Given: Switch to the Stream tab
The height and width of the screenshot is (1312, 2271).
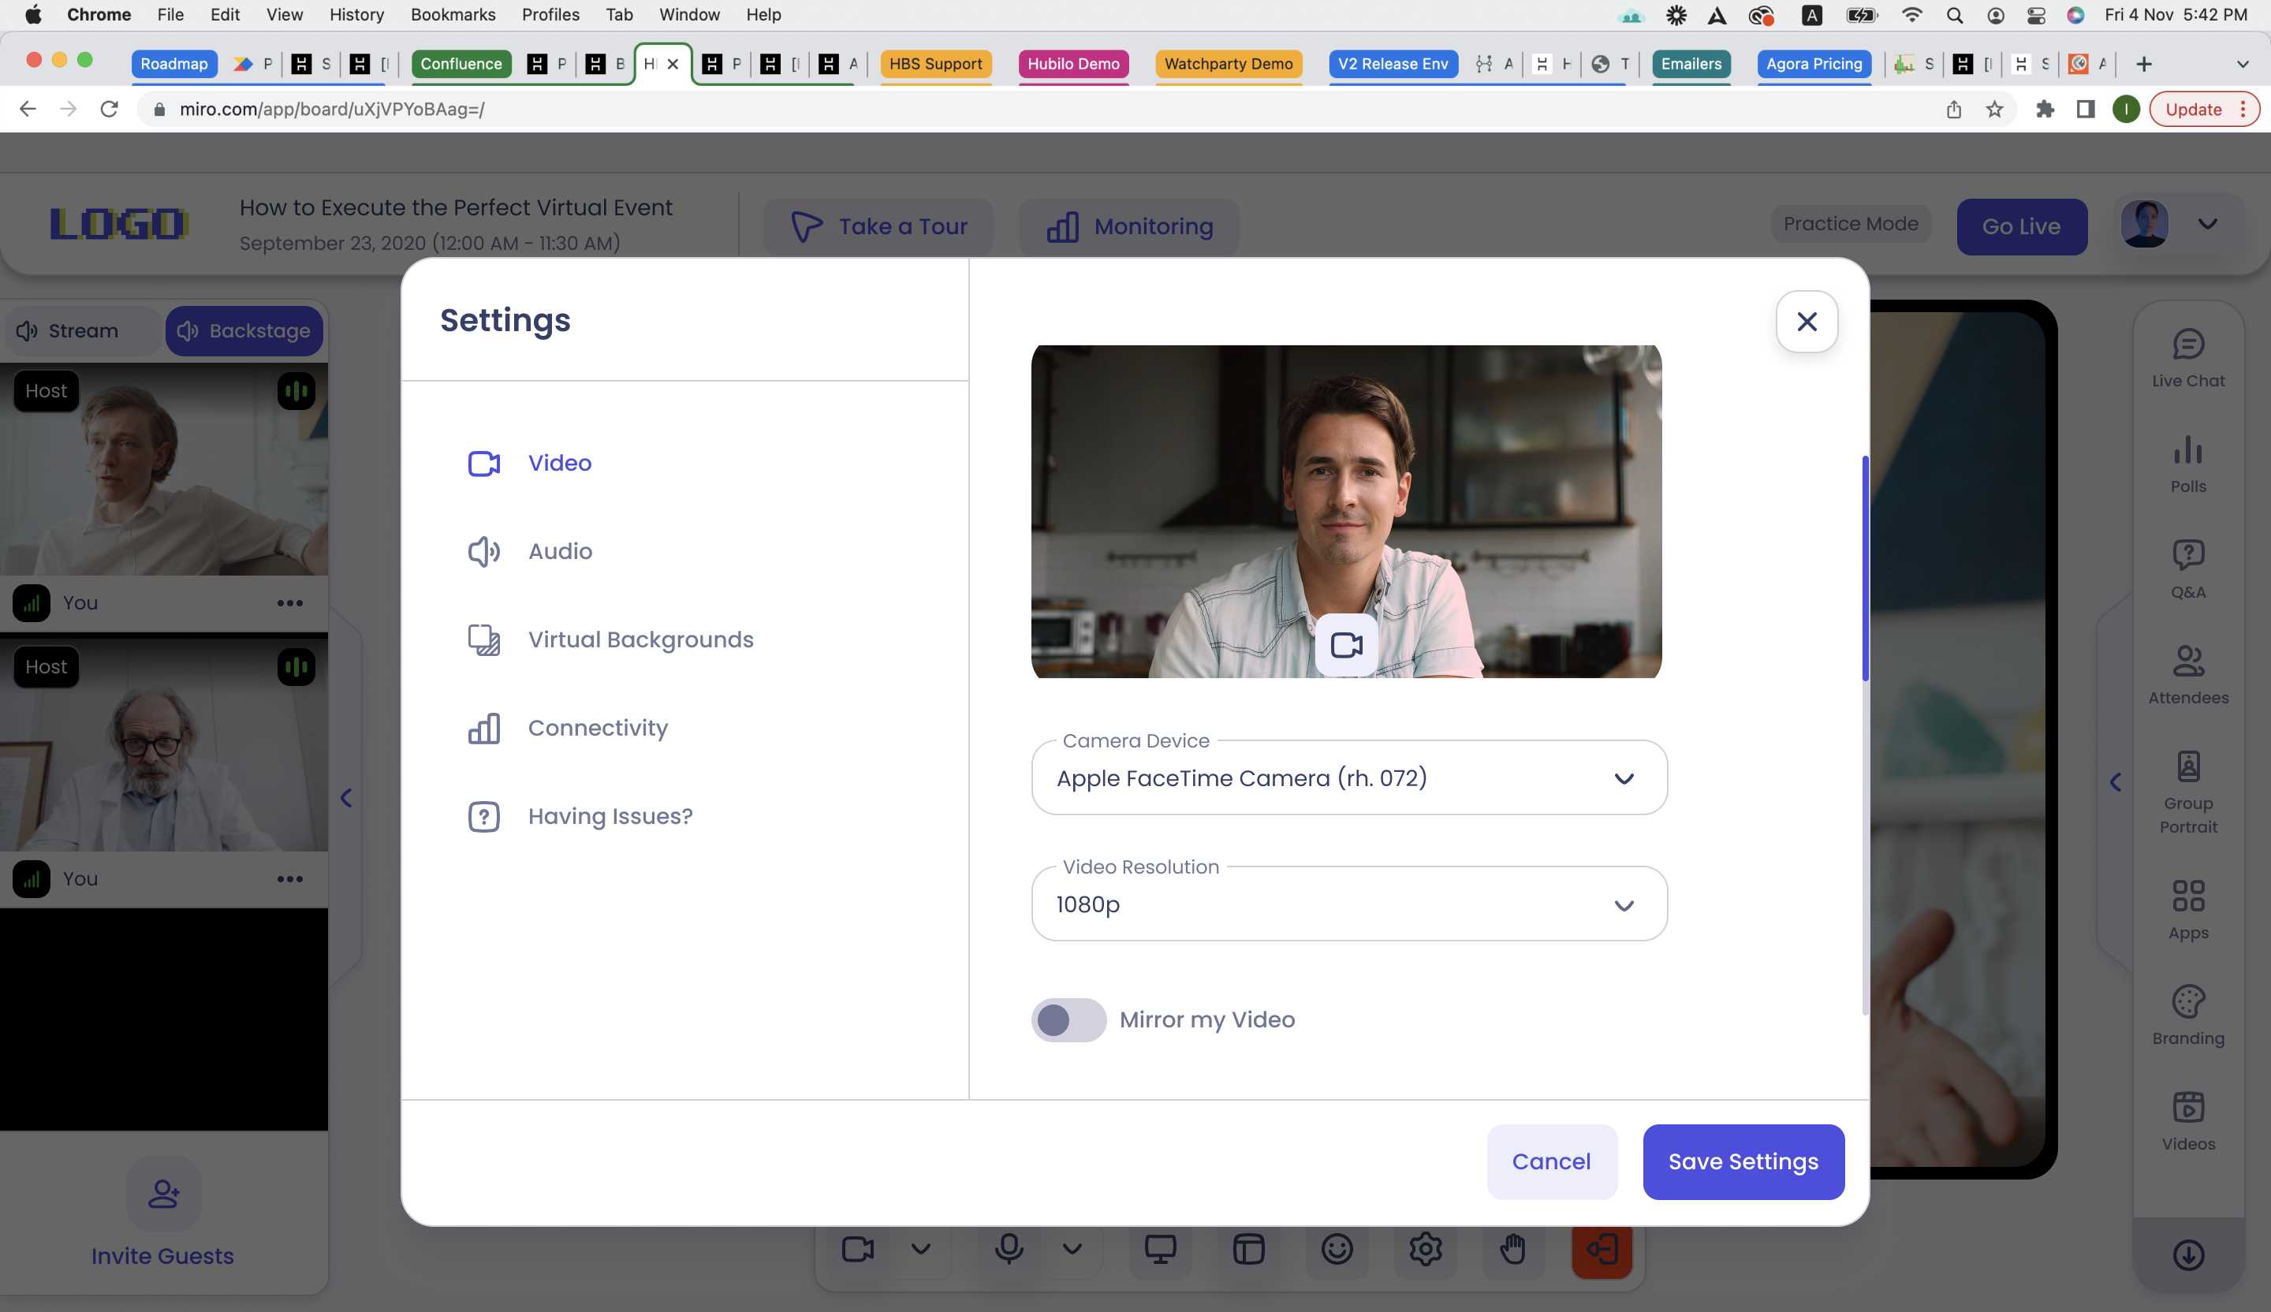Looking at the screenshot, I should (x=82, y=330).
